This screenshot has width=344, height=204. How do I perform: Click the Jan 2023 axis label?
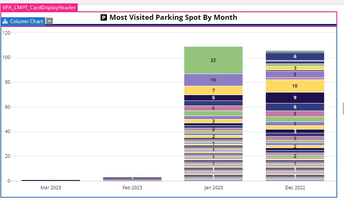[213, 188]
